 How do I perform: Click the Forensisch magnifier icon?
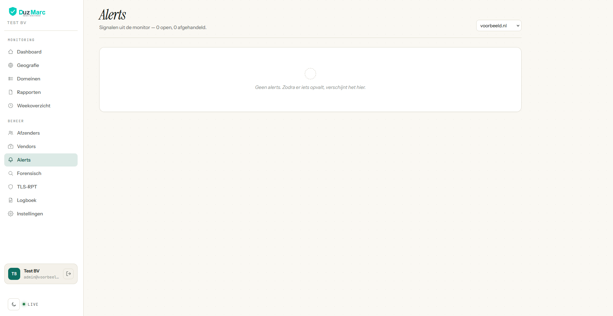point(11,173)
